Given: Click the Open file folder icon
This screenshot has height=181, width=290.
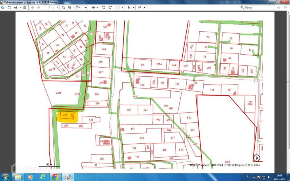Looking at the screenshot, I should pos(3,7).
